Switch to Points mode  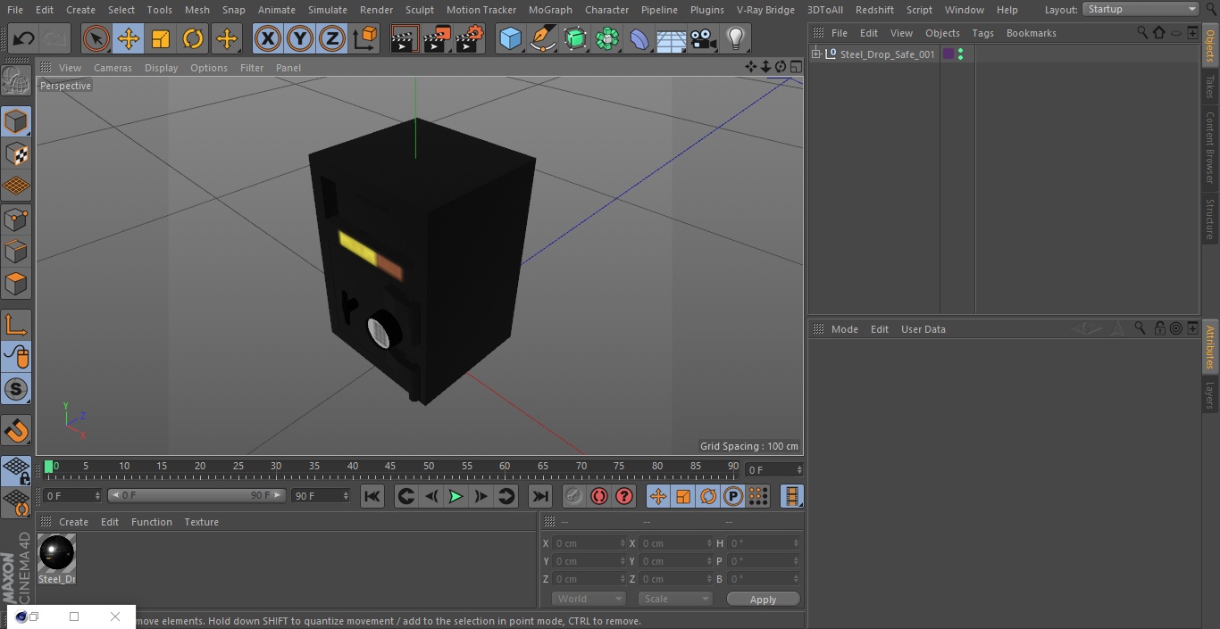[x=16, y=219]
